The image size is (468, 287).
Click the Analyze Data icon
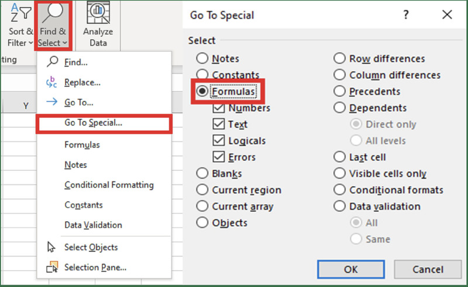(98, 13)
